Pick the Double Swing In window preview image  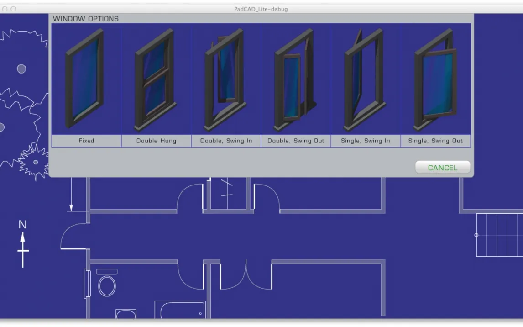[x=226, y=79]
